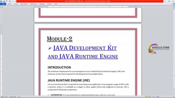Click the Undo arrow icon
The height and width of the screenshot is (98, 175).
[6, 1]
